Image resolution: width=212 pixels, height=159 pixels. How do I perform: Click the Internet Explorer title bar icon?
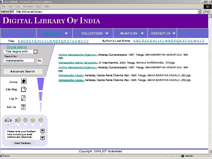2,2
